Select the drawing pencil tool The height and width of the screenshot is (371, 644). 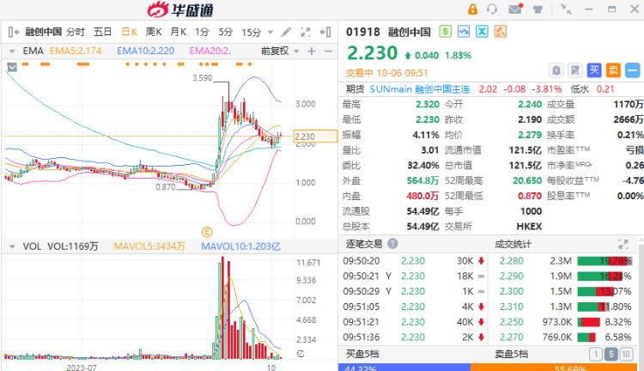tap(286, 32)
